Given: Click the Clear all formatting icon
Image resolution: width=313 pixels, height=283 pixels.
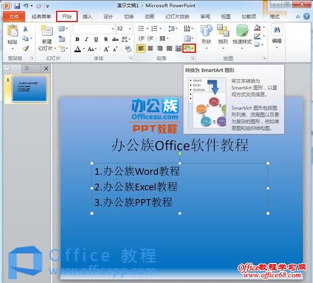Looking at the screenshot, I should (128, 49).
